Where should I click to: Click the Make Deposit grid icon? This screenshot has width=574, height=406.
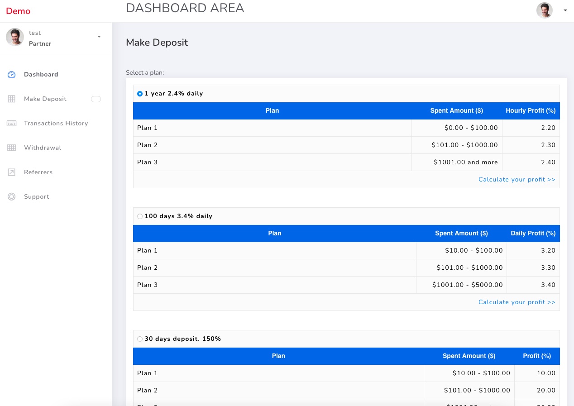(x=12, y=99)
